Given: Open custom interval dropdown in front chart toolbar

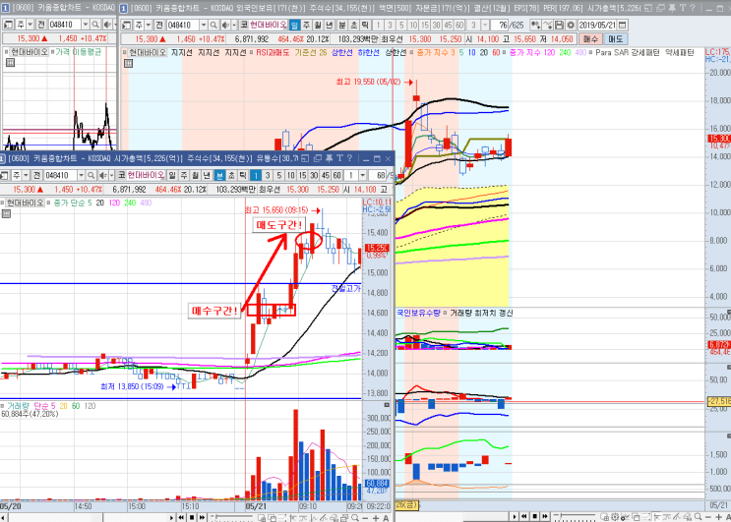Looking at the screenshot, I should coord(363,175).
